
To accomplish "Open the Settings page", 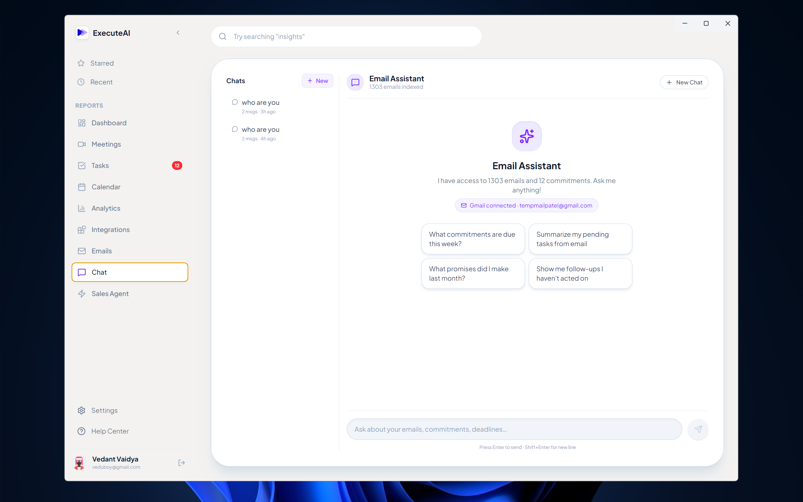I will point(104,410).
